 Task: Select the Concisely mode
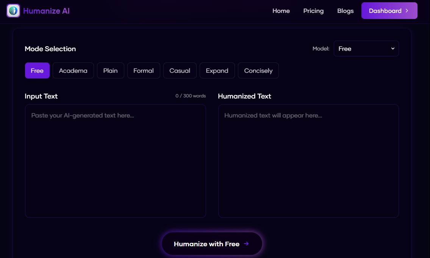coord(258,70)
